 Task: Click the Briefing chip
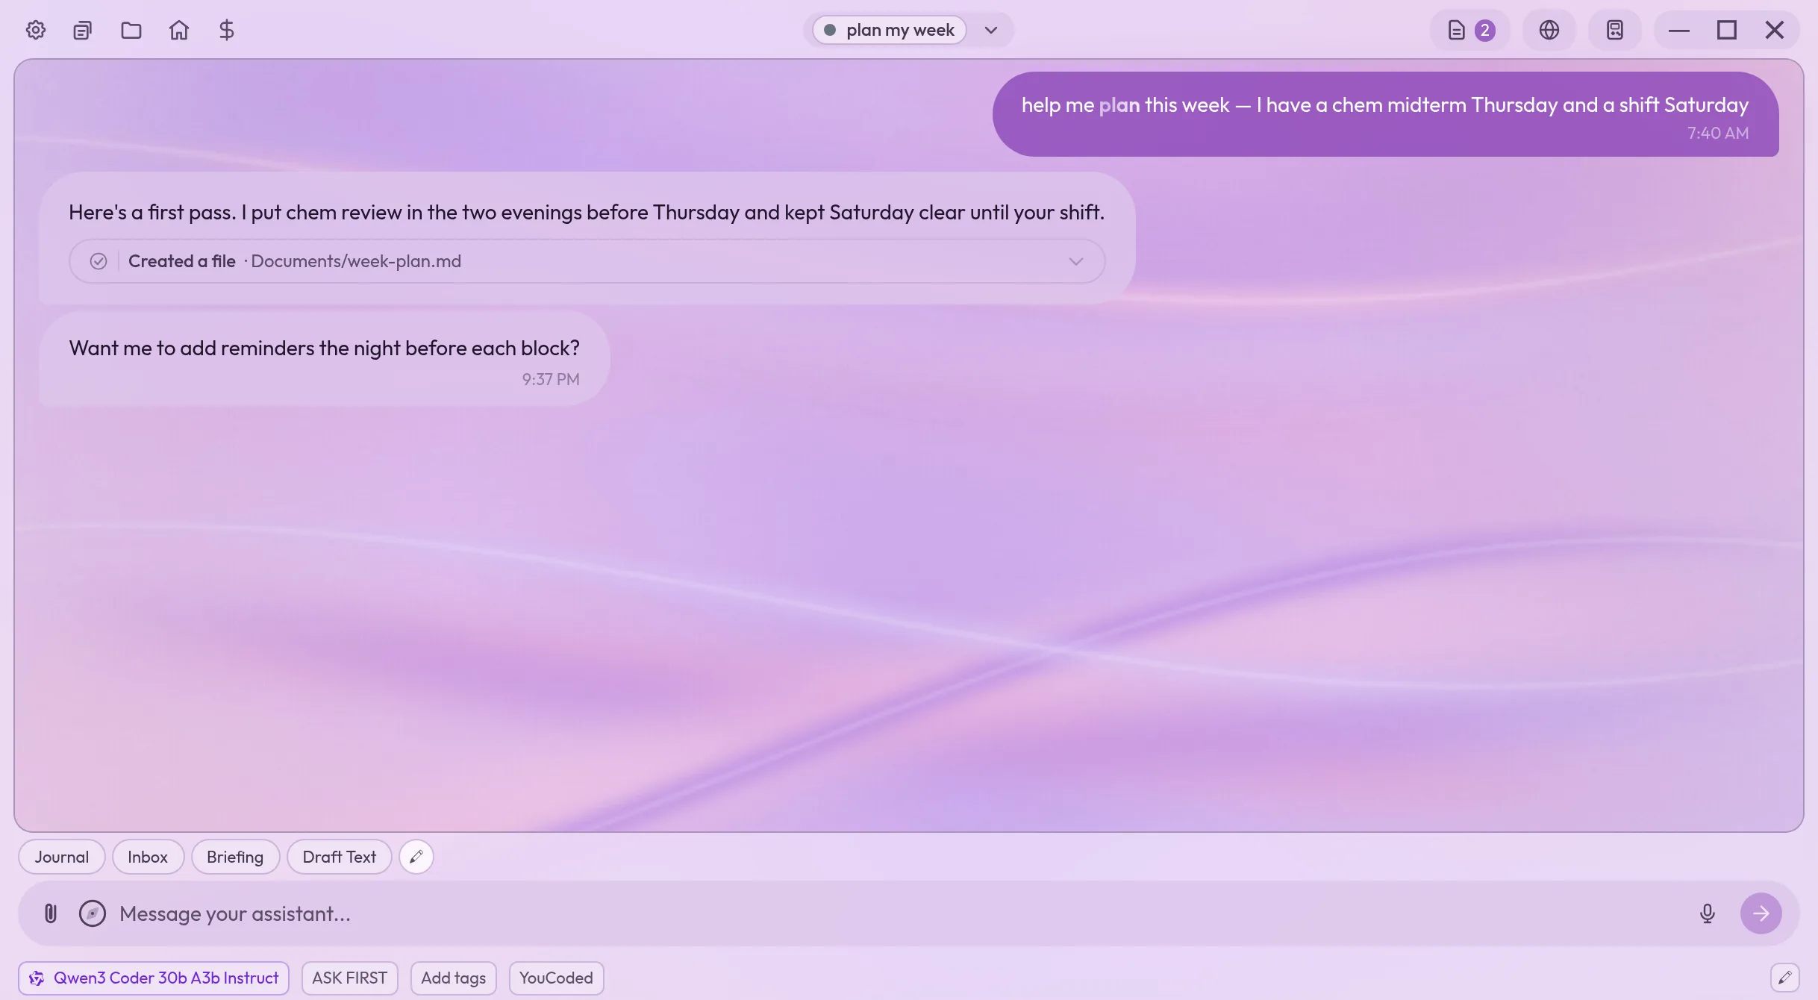click(x=235, y=857)
